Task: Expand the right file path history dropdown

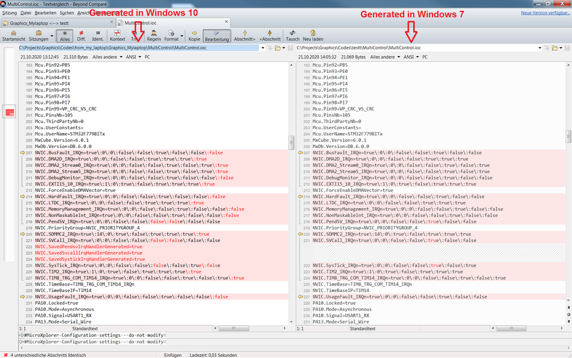Action: pos(540,48)
